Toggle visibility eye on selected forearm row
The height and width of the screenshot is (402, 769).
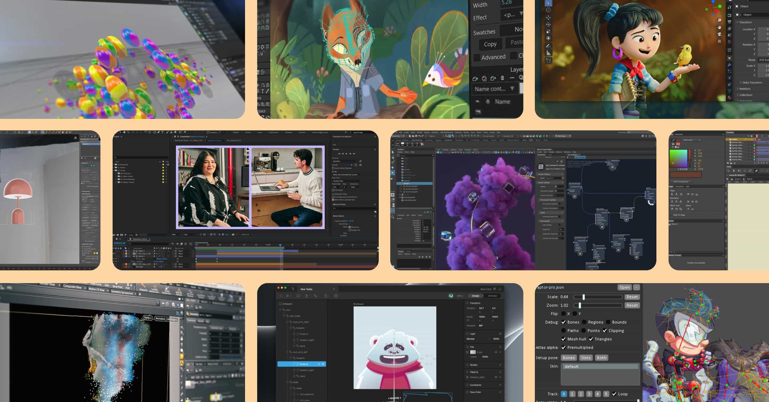(323, 364)
